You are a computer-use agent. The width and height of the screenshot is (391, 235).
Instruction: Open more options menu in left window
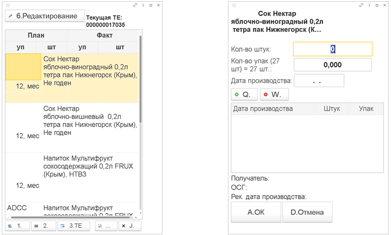tap(143, 5)
